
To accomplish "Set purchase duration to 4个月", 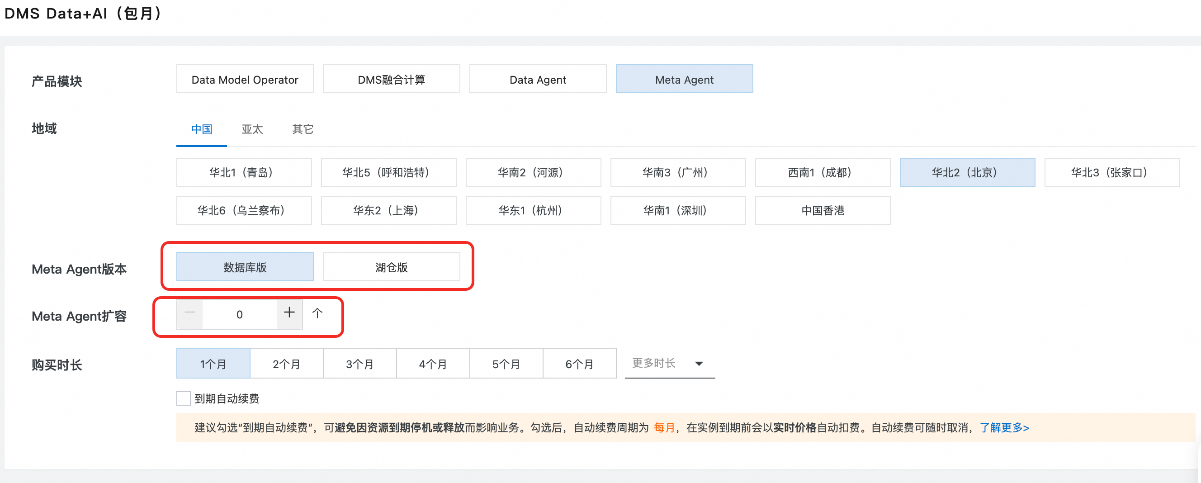I will click(433, 363).
